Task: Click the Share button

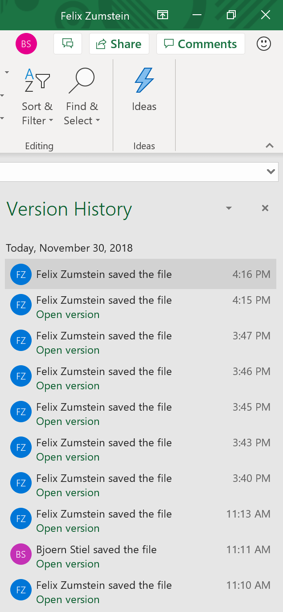Action: (119, 44)
